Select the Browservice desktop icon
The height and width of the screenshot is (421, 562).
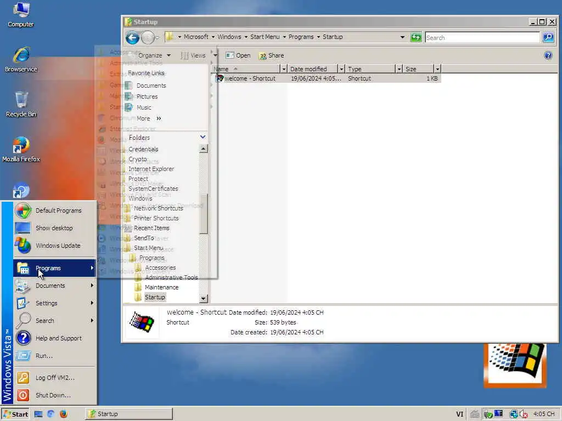coord(21,59)
